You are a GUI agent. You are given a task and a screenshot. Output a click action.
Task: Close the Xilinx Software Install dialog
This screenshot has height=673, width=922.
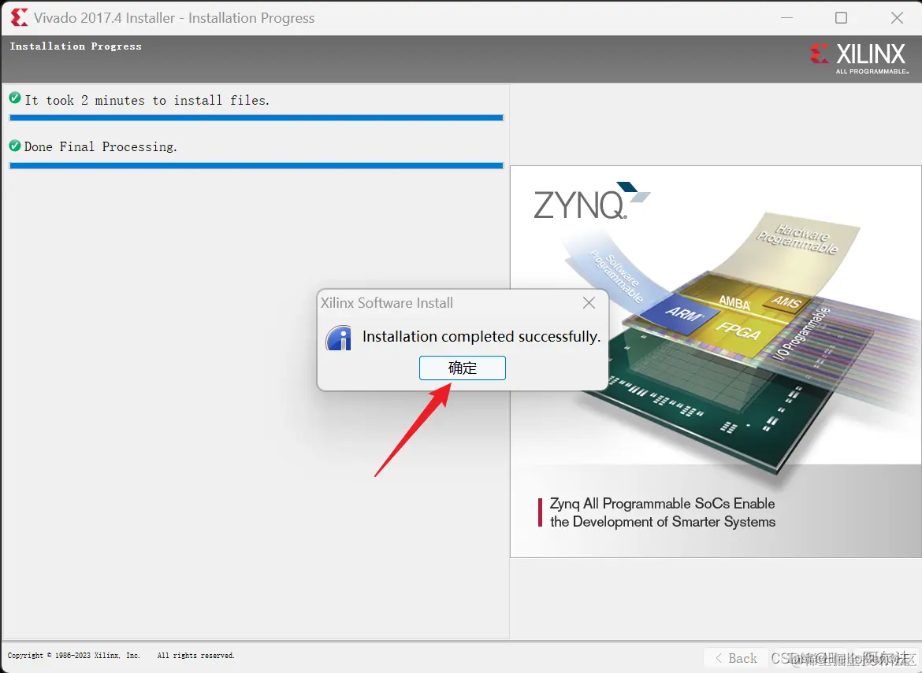tap(589, 302)
